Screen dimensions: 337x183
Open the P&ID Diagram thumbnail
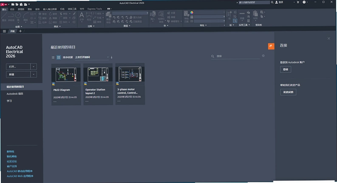pyautogui.click(x=66, y=74)
